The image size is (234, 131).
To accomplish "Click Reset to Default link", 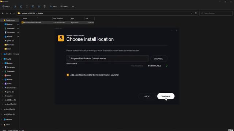I will coord(72,64).
